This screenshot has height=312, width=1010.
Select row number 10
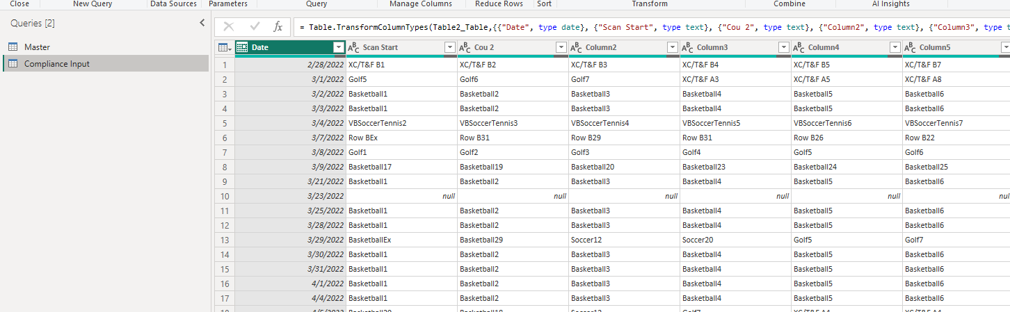[225, 196]
